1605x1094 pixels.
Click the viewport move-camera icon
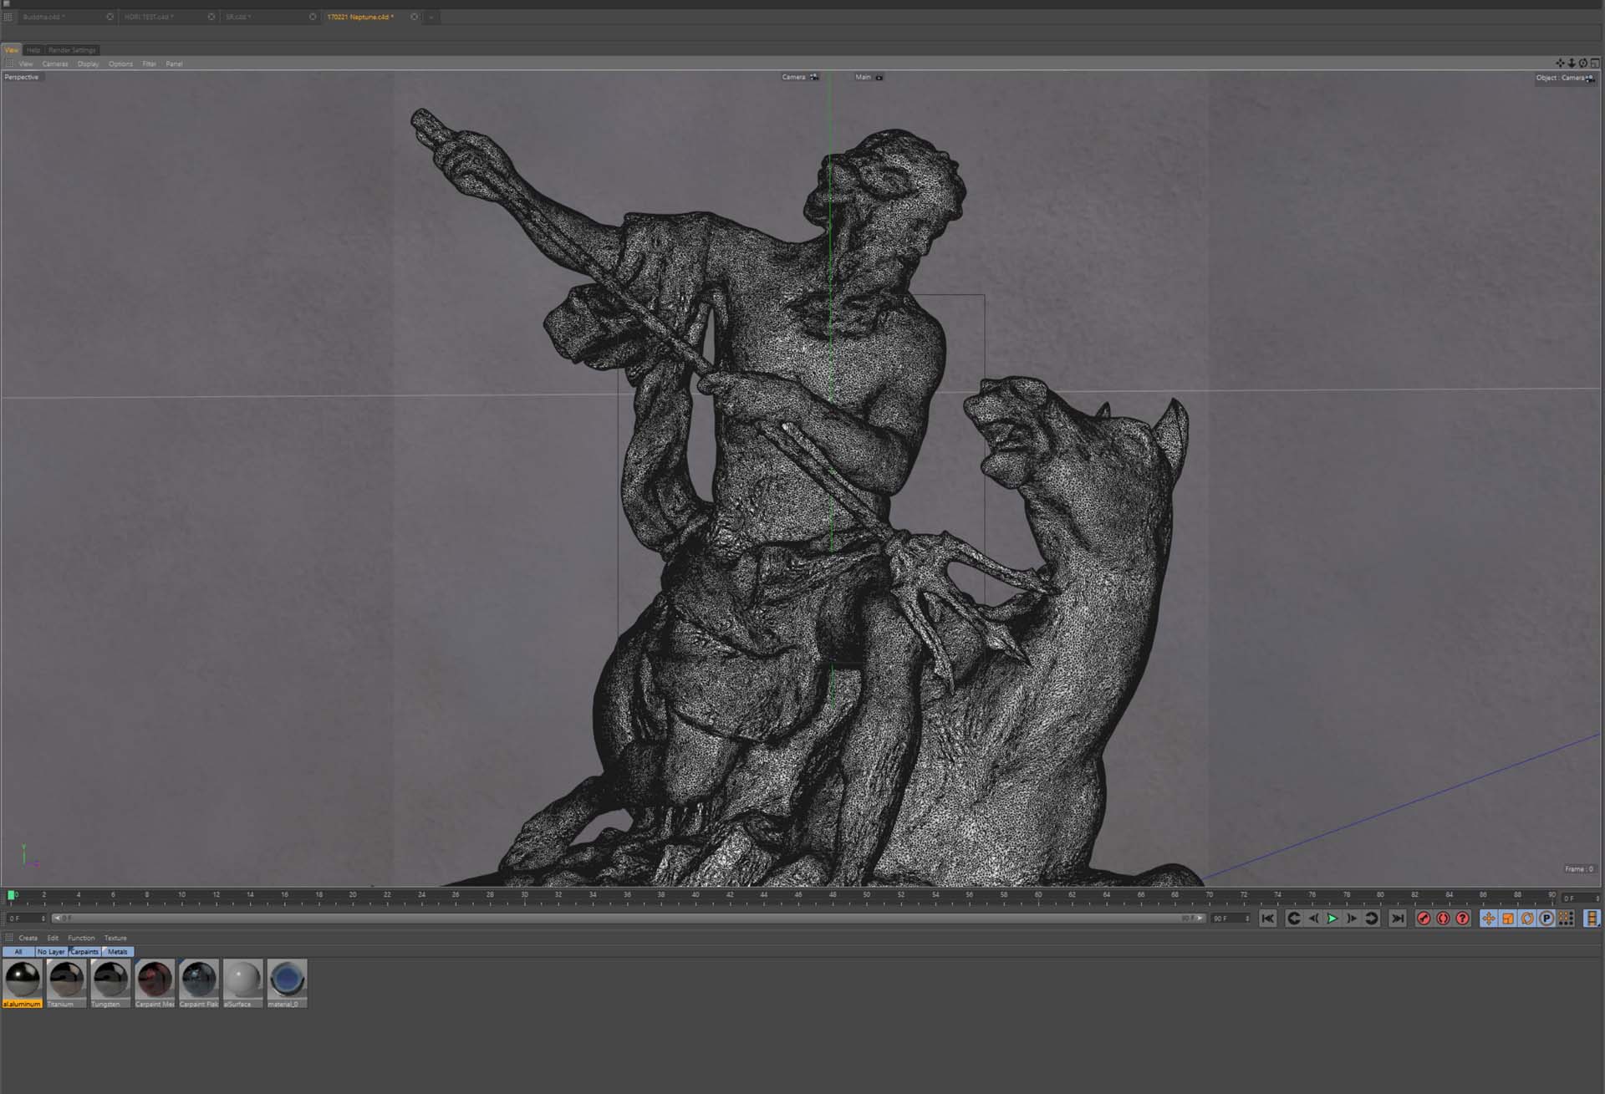point(1560,64)
